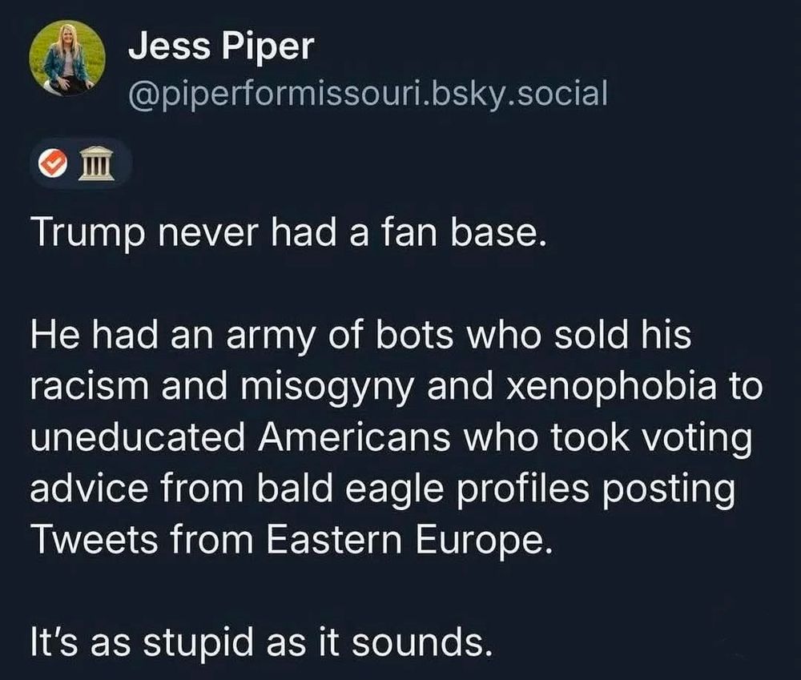Click the word 'profiles' in the post
This screenshot has width=801, height=680.
click(x=522, y=490)
